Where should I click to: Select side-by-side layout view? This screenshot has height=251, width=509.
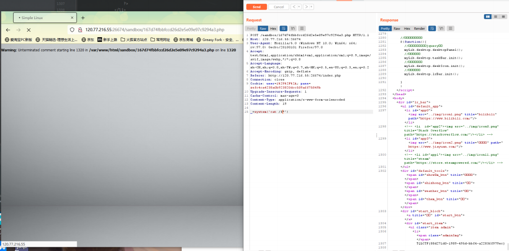(488, 17)
